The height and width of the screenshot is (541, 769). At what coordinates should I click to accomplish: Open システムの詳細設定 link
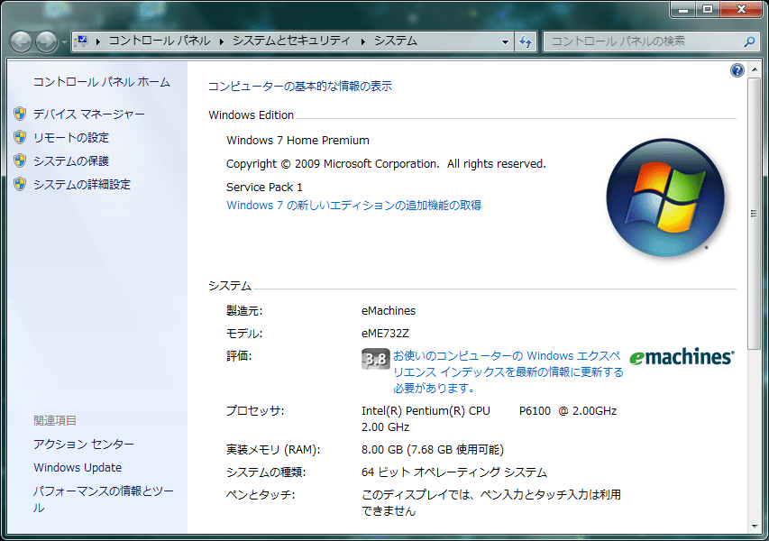coord(82,185)
